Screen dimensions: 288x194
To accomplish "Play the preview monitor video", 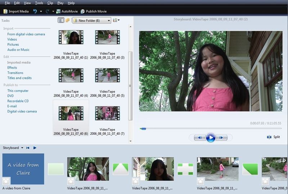I will coord(211,137).
